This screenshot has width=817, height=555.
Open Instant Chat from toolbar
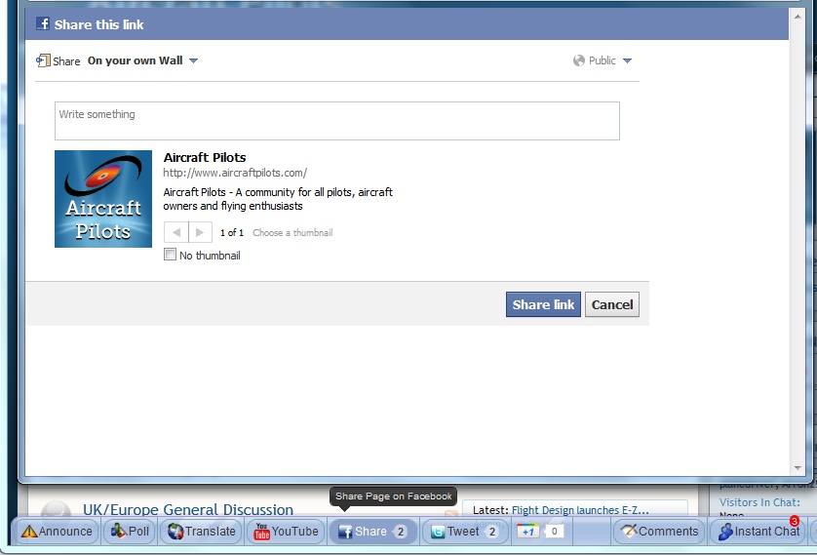coord(759,531)
